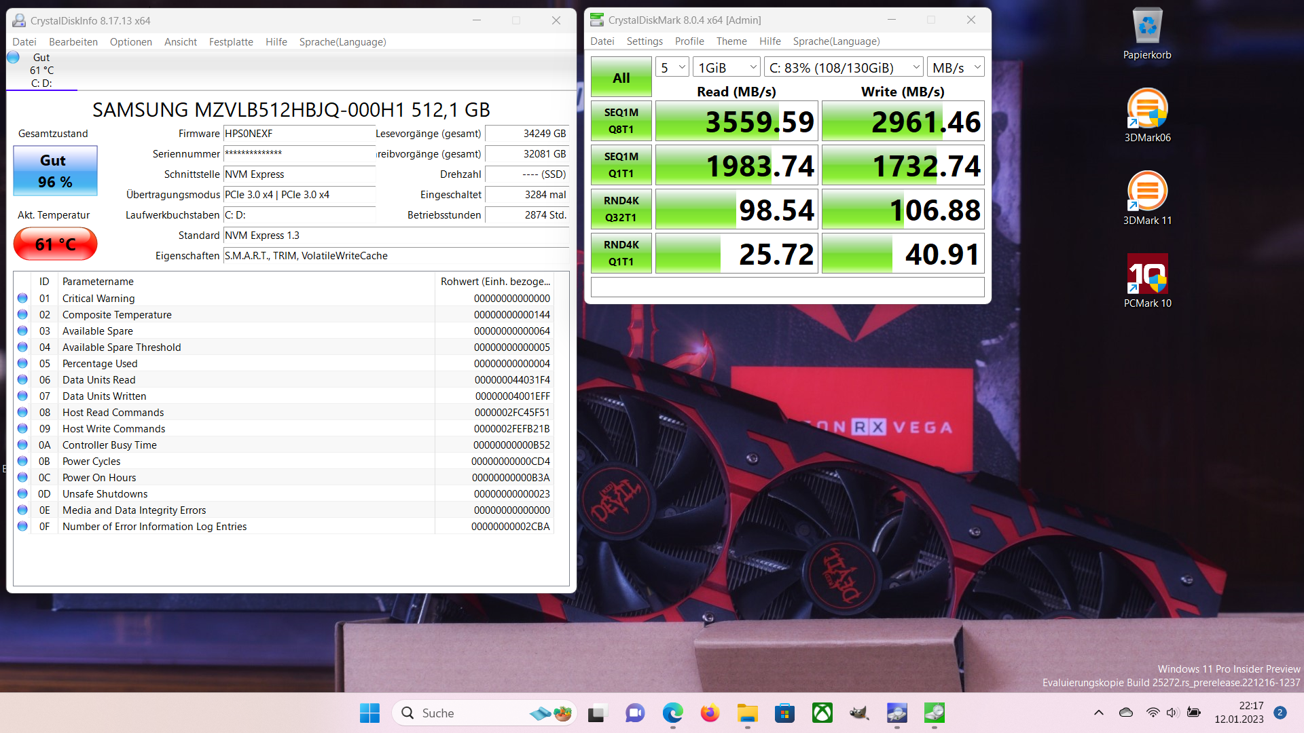
Task: Expand the test count dropdown showing 5
Action: pyautogui.click(x=672, y=67)
